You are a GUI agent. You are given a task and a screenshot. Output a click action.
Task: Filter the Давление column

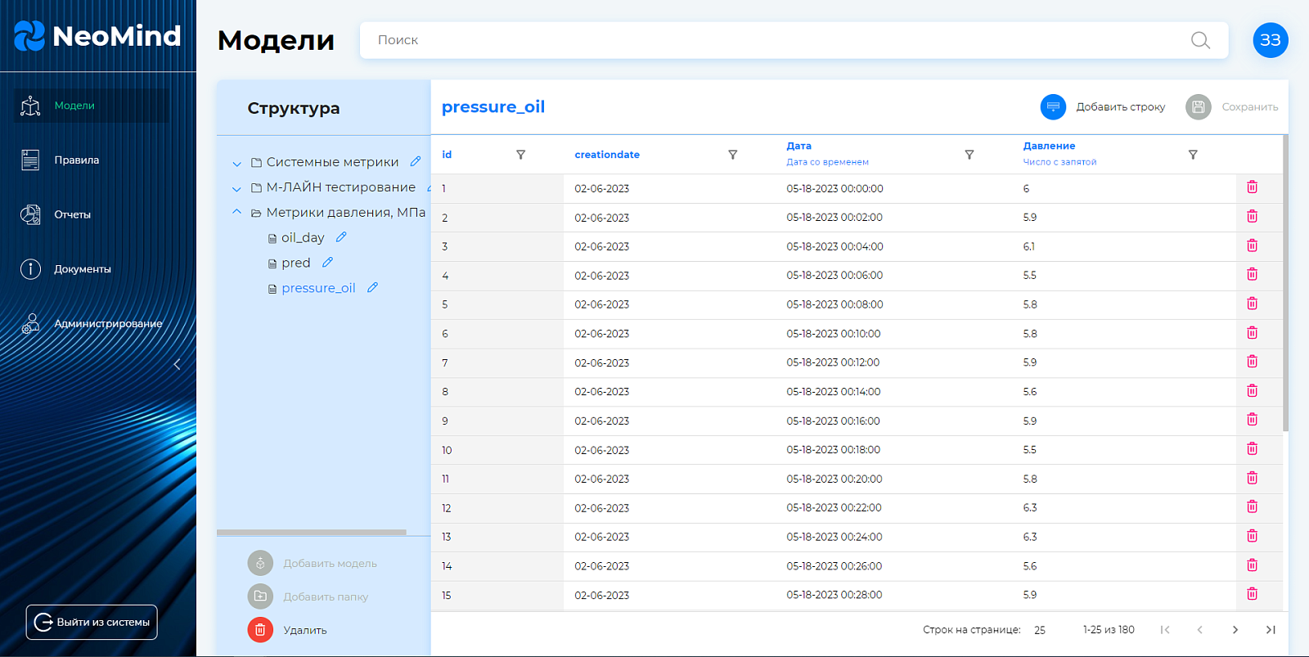pyautogui.click(x=1193, y=155)
